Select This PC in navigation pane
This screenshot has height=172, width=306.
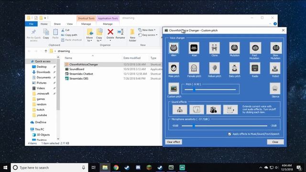(x=39, y=129)
